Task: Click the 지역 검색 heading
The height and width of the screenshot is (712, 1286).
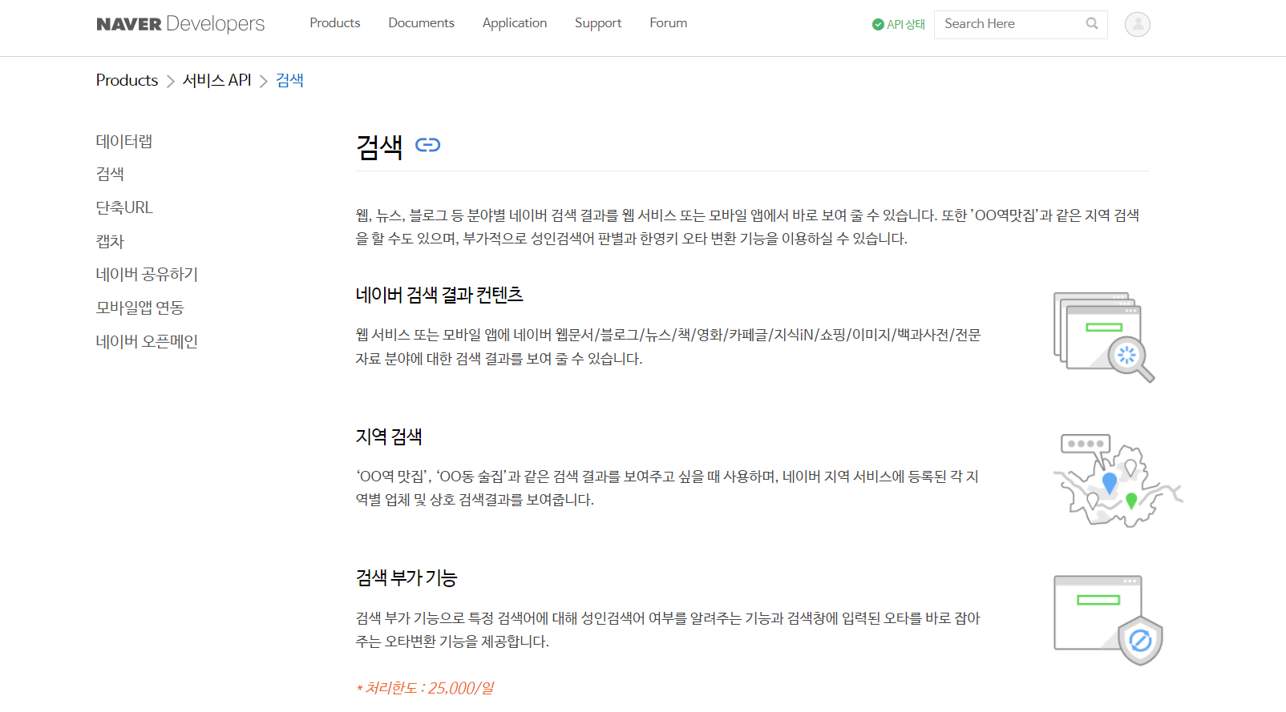Action: point(389,436)
